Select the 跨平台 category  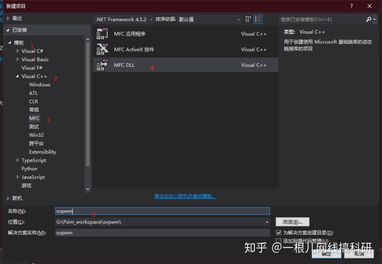tap(36, 143)
